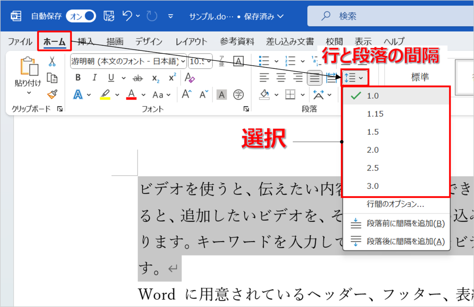Switch to the 表示 tab
The height and width of the screenshot is (307, 474).
coord(363,42)
